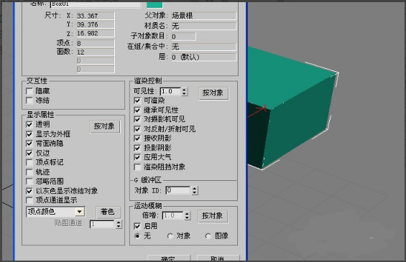Click the 对象 ID input field
This screenshot has height=262, width=406.
(x=178, y=190)
